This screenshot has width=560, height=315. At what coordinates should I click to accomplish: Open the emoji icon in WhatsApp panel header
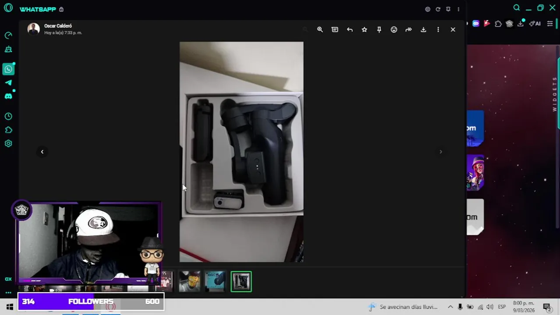428,9
